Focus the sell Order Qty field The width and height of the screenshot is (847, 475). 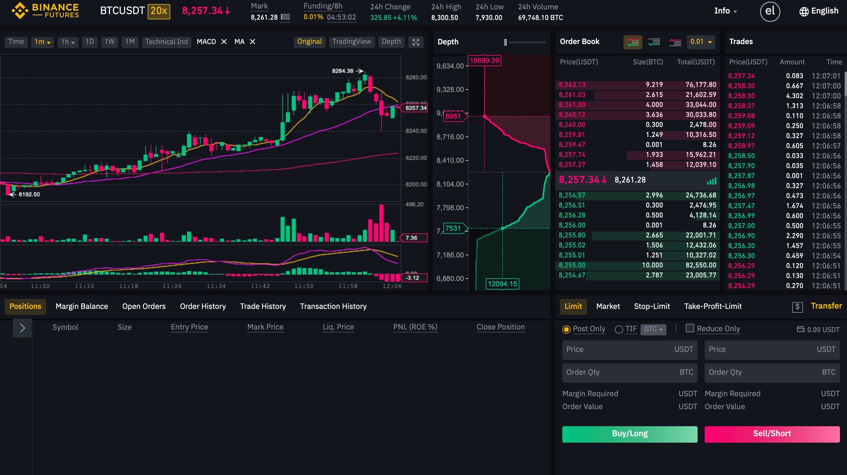772,373
